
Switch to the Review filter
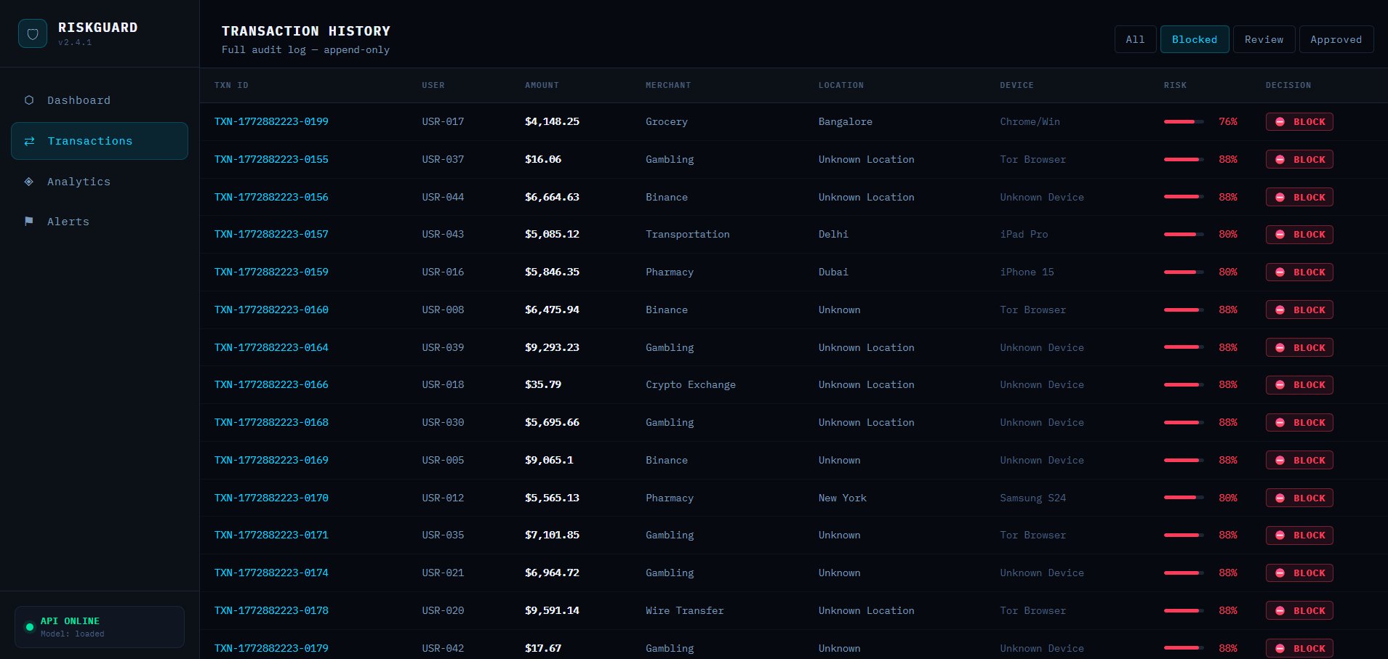click(1264, 39)
